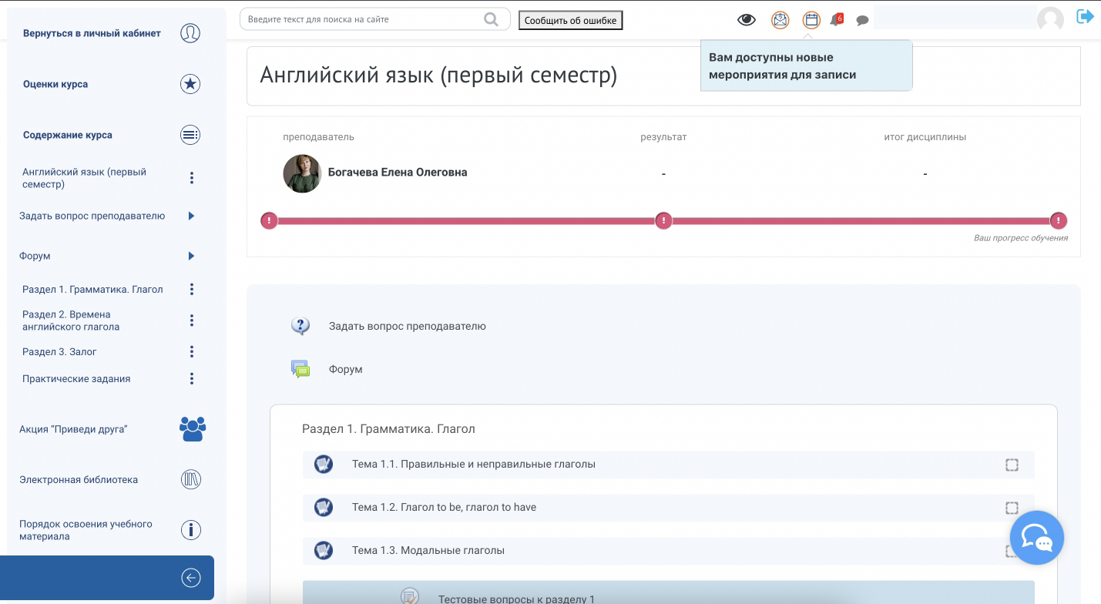The image size is (1101, 604).
Task: Click the list icon next to Содержание курса
Action: coord(190,135)
